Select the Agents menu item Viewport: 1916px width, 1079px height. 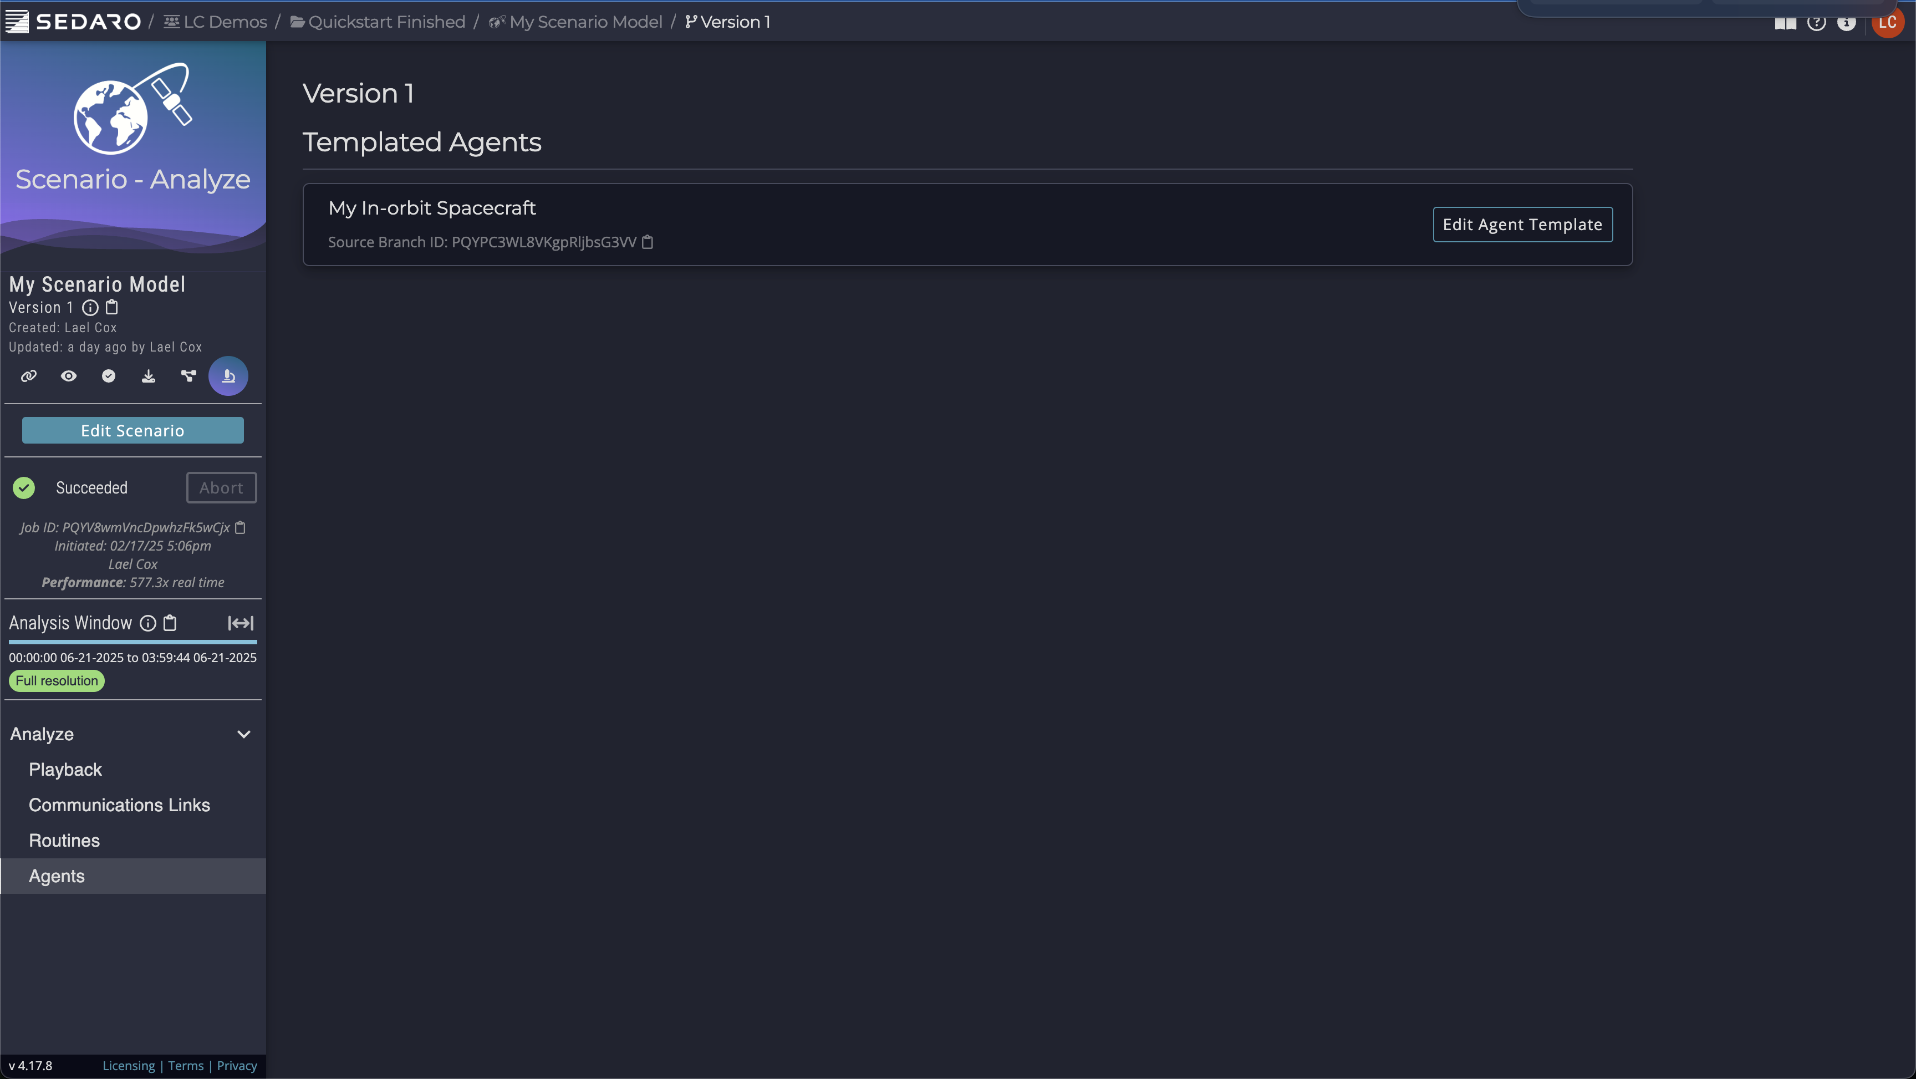[x=57, y=875]
